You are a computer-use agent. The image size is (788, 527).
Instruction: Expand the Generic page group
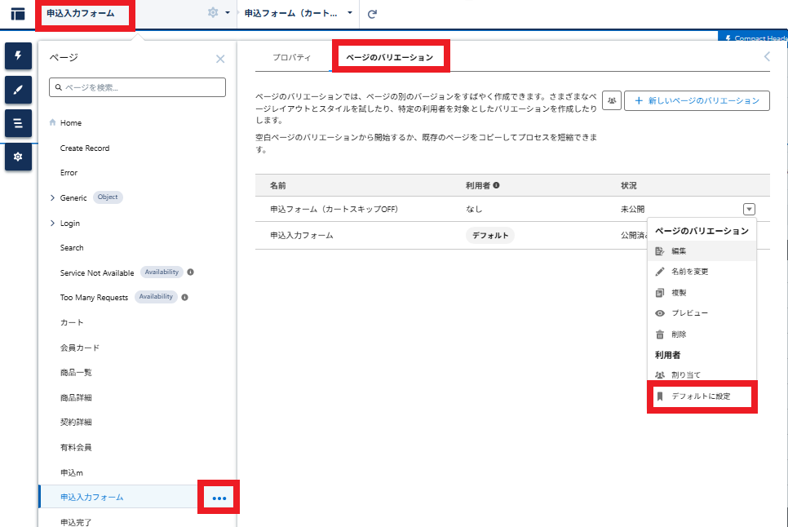(x=52, y=197)
